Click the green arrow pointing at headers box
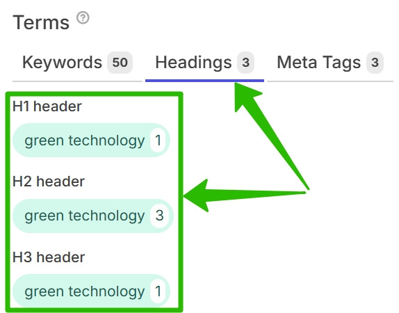 pos(244,195)
